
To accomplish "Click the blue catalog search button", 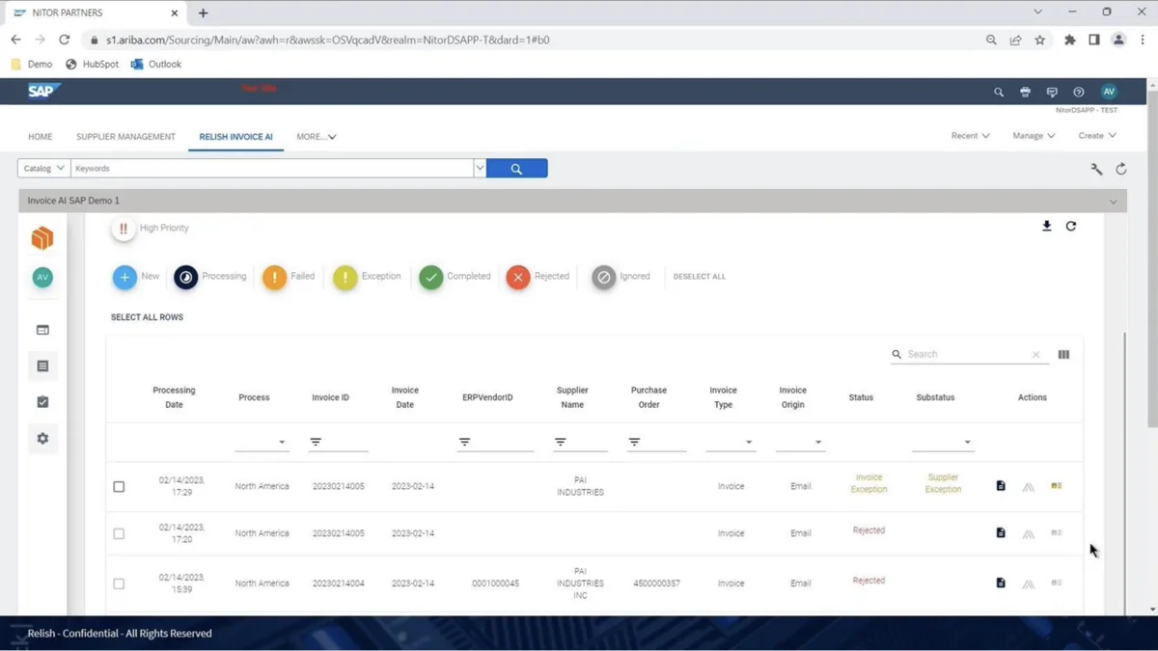I will tap(516, 169).
